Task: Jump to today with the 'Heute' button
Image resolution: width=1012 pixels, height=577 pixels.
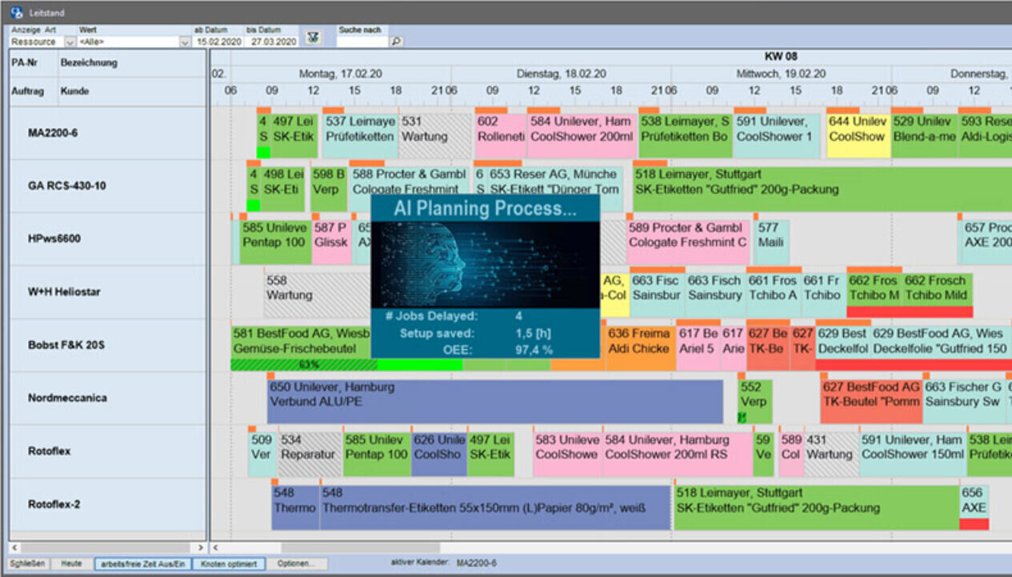Action: (72, 564)
